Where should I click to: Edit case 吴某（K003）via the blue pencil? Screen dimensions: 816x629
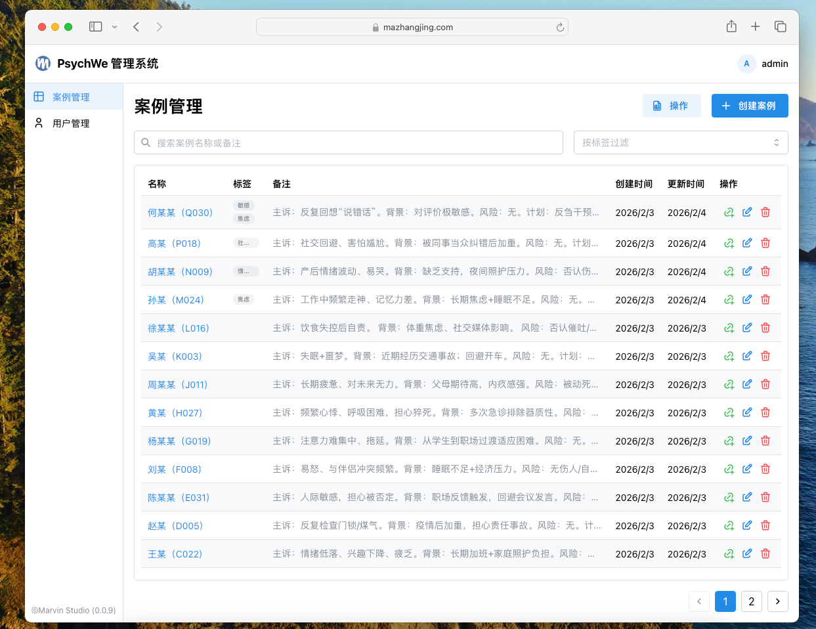[x=747, y=356]
